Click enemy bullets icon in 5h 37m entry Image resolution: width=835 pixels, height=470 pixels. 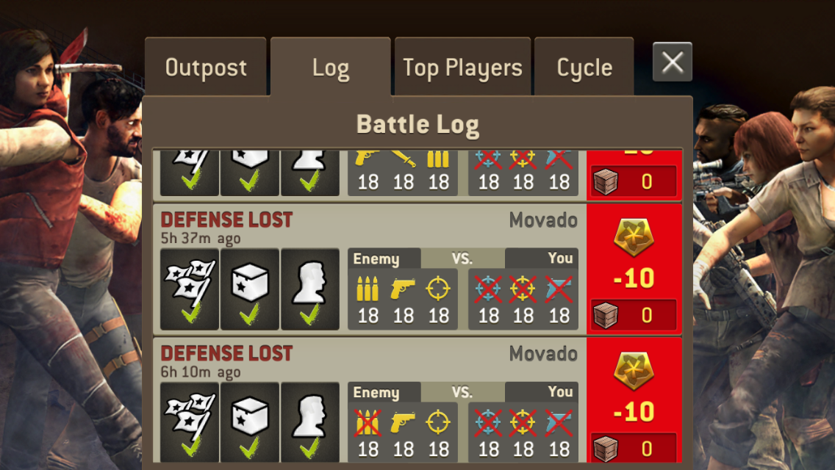pyautogui.click(x=368, y=289)
